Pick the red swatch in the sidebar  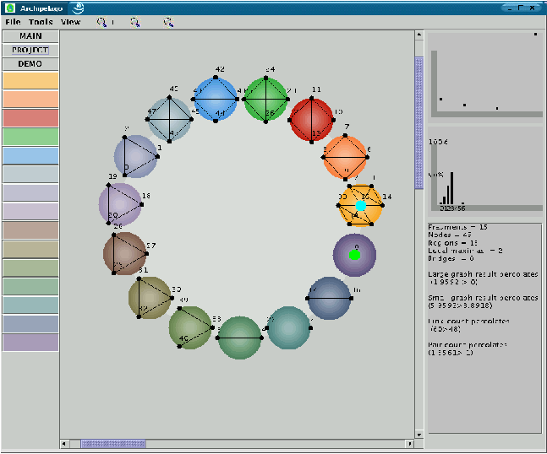tap(30, 117)
